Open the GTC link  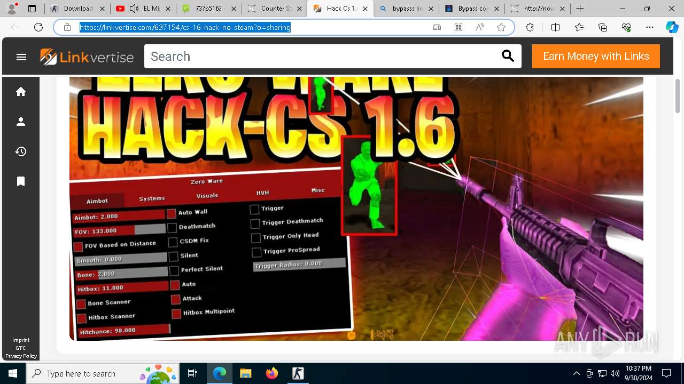tap(21, 348)
